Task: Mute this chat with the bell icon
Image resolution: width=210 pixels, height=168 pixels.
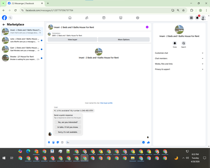Action: pyautogui.click(x=175, y=43)
